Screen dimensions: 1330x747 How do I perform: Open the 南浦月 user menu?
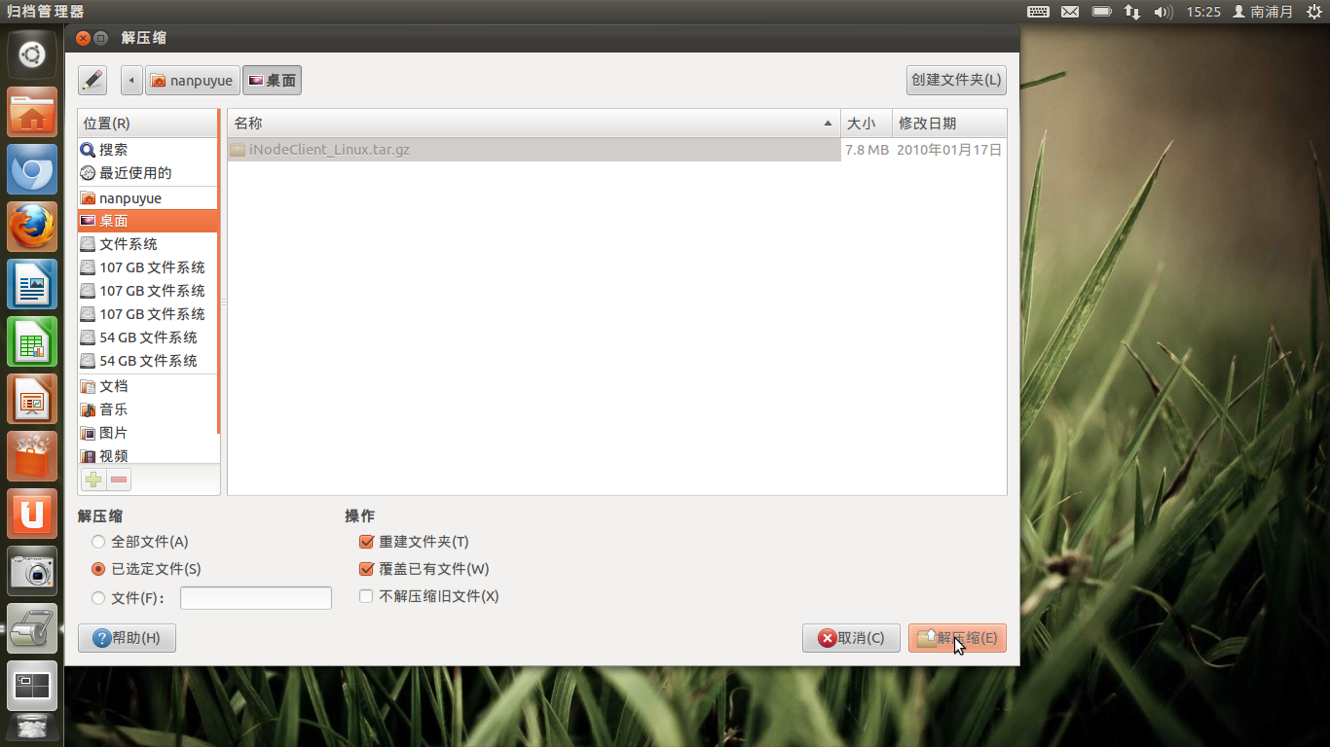click(1263, 12)
